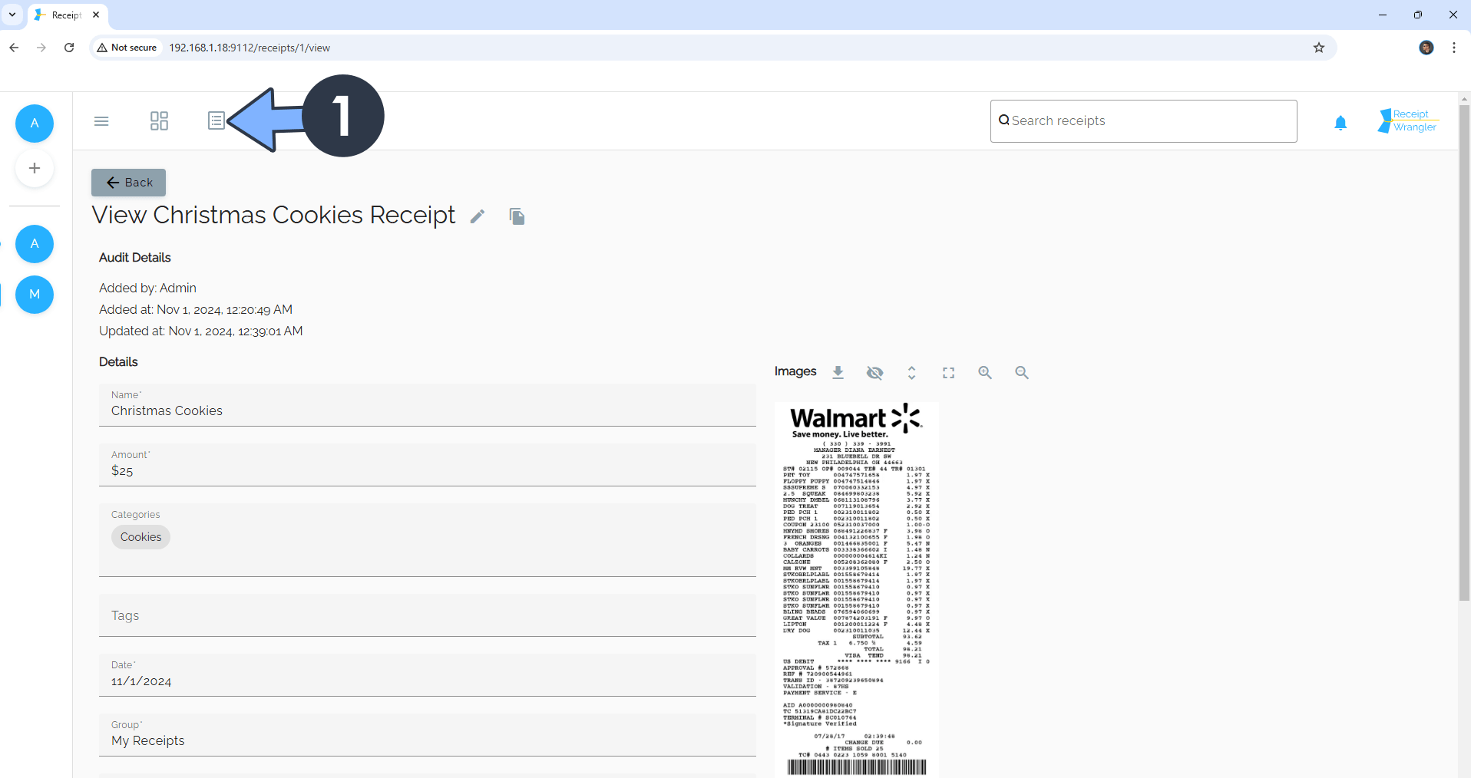Reload the browser page
Screen dimensions: 1471x778
[x=69, y=48]
